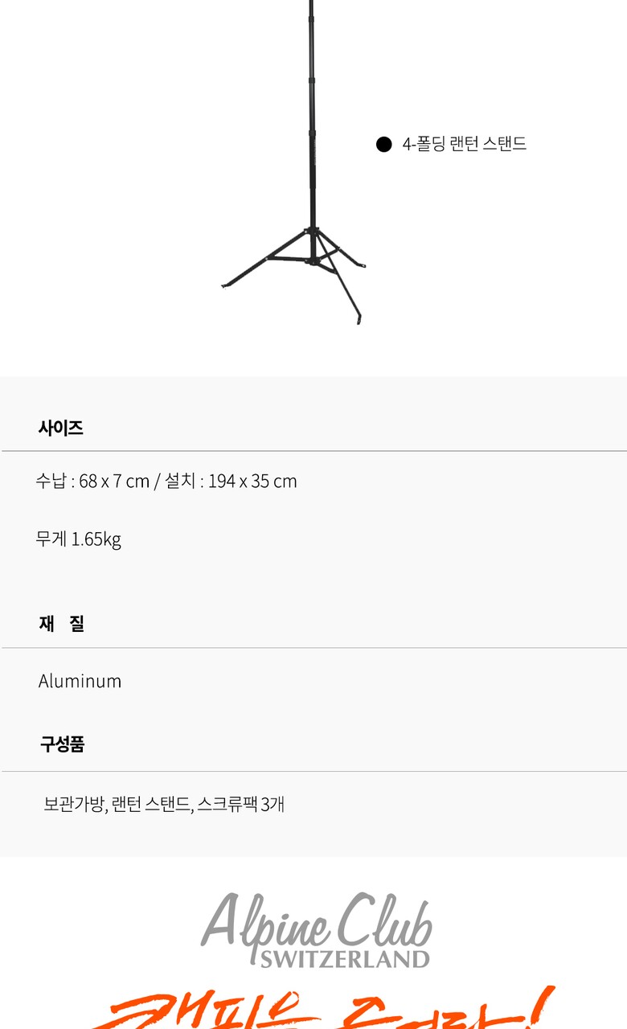The image size is (627, 1029).
Task: Select the '재 질' section heading
Action: [x=61, y=624]
